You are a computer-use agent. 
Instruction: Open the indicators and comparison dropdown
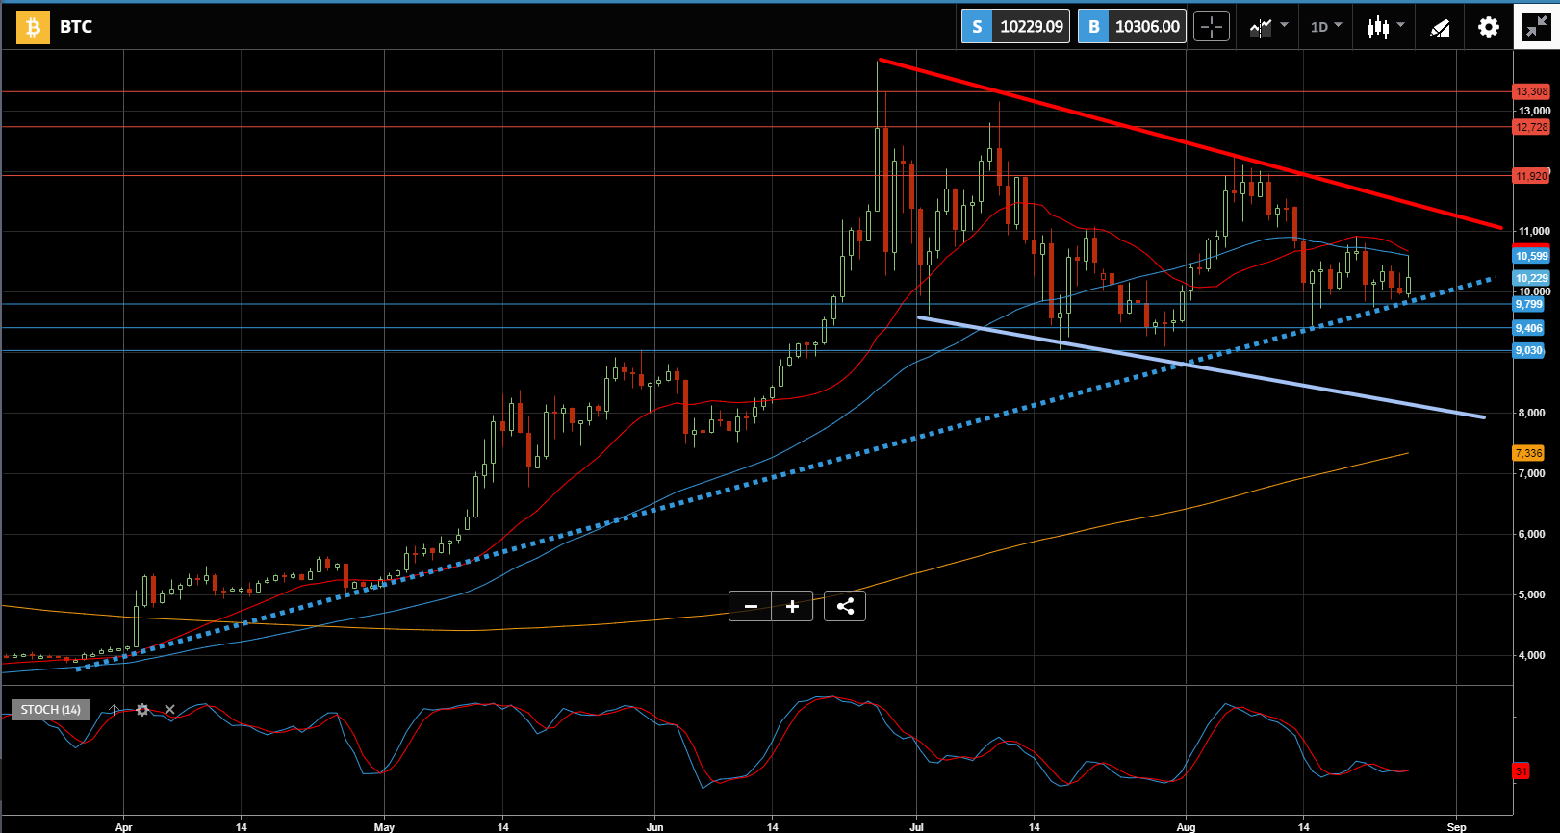click(x=1267, y=27)
